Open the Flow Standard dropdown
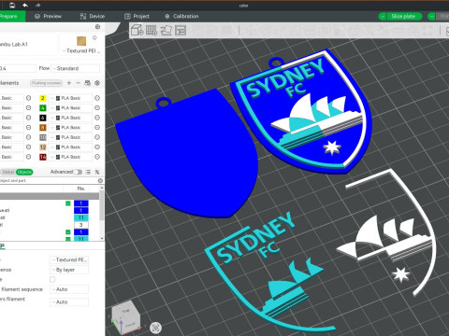 pyautogui.click(x=75, y=68)
